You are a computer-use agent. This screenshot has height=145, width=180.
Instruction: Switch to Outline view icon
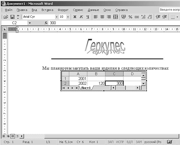[17, 136]
